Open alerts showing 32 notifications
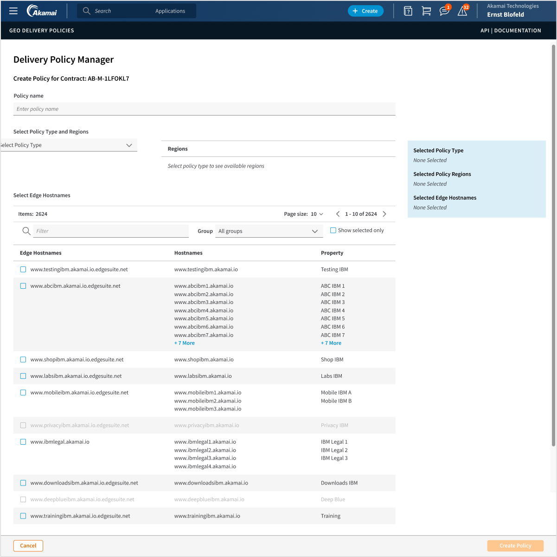This screenshot has width=557, height=557. coord(462,11)
